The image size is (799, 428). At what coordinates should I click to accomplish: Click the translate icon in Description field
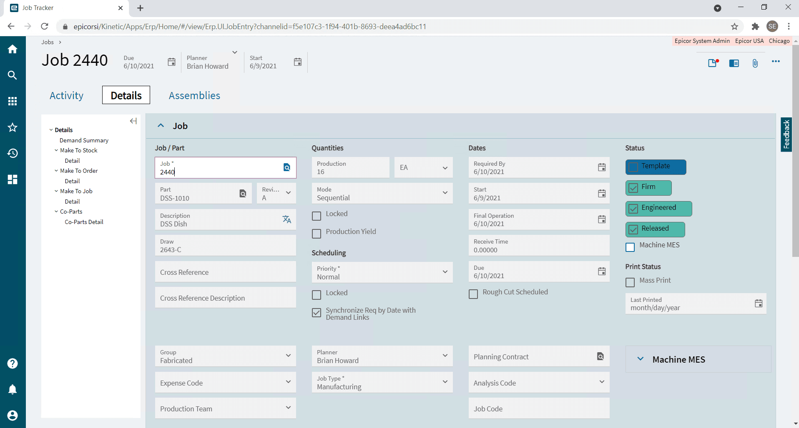point(287,219)
